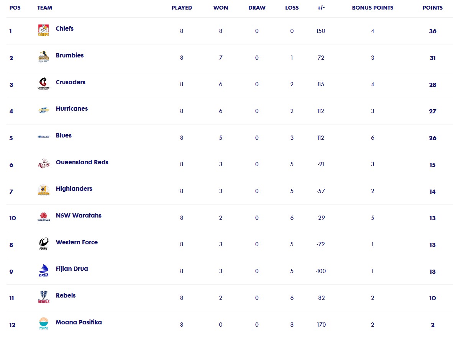Select the PLAYED column header

182,8
